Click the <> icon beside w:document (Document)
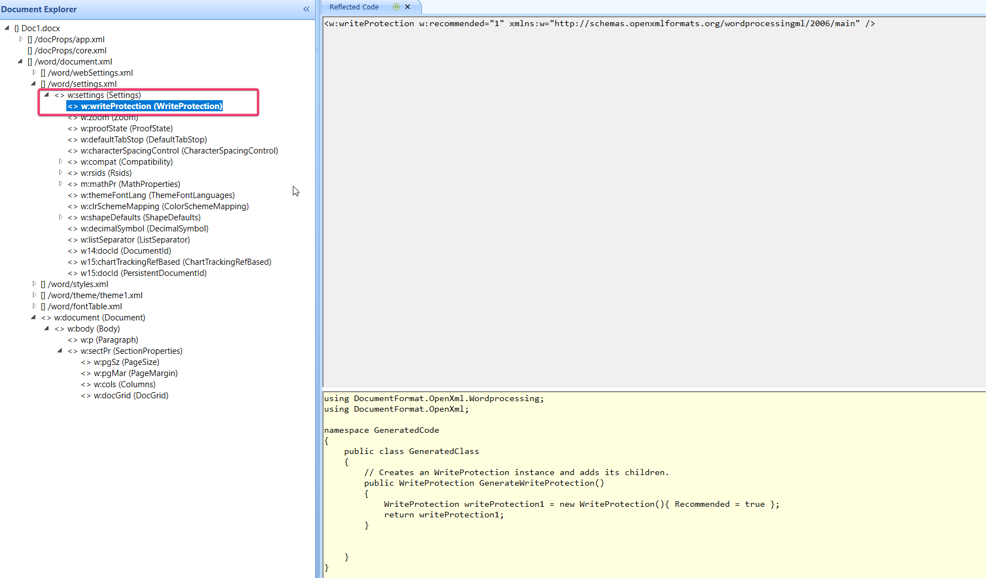The width and height of the screenshot is (986, 578). 46,317
